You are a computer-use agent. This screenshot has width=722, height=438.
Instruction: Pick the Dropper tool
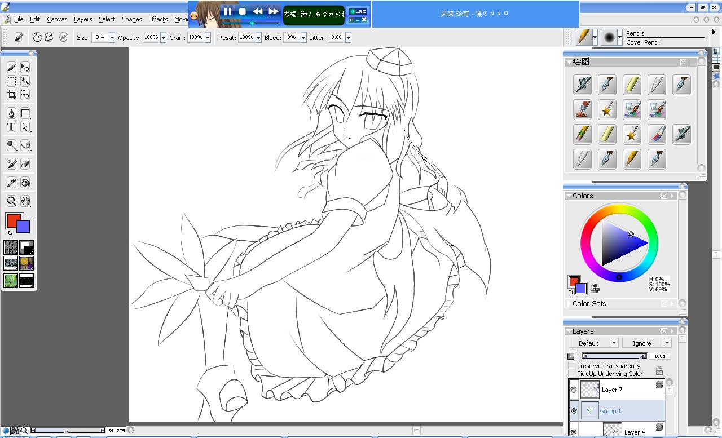[11, 183]
